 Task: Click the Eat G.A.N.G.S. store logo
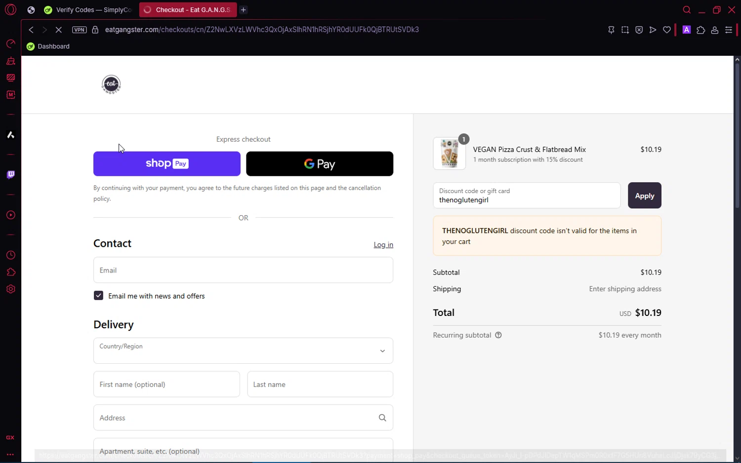pyautogui.click(x=111, y=84)
